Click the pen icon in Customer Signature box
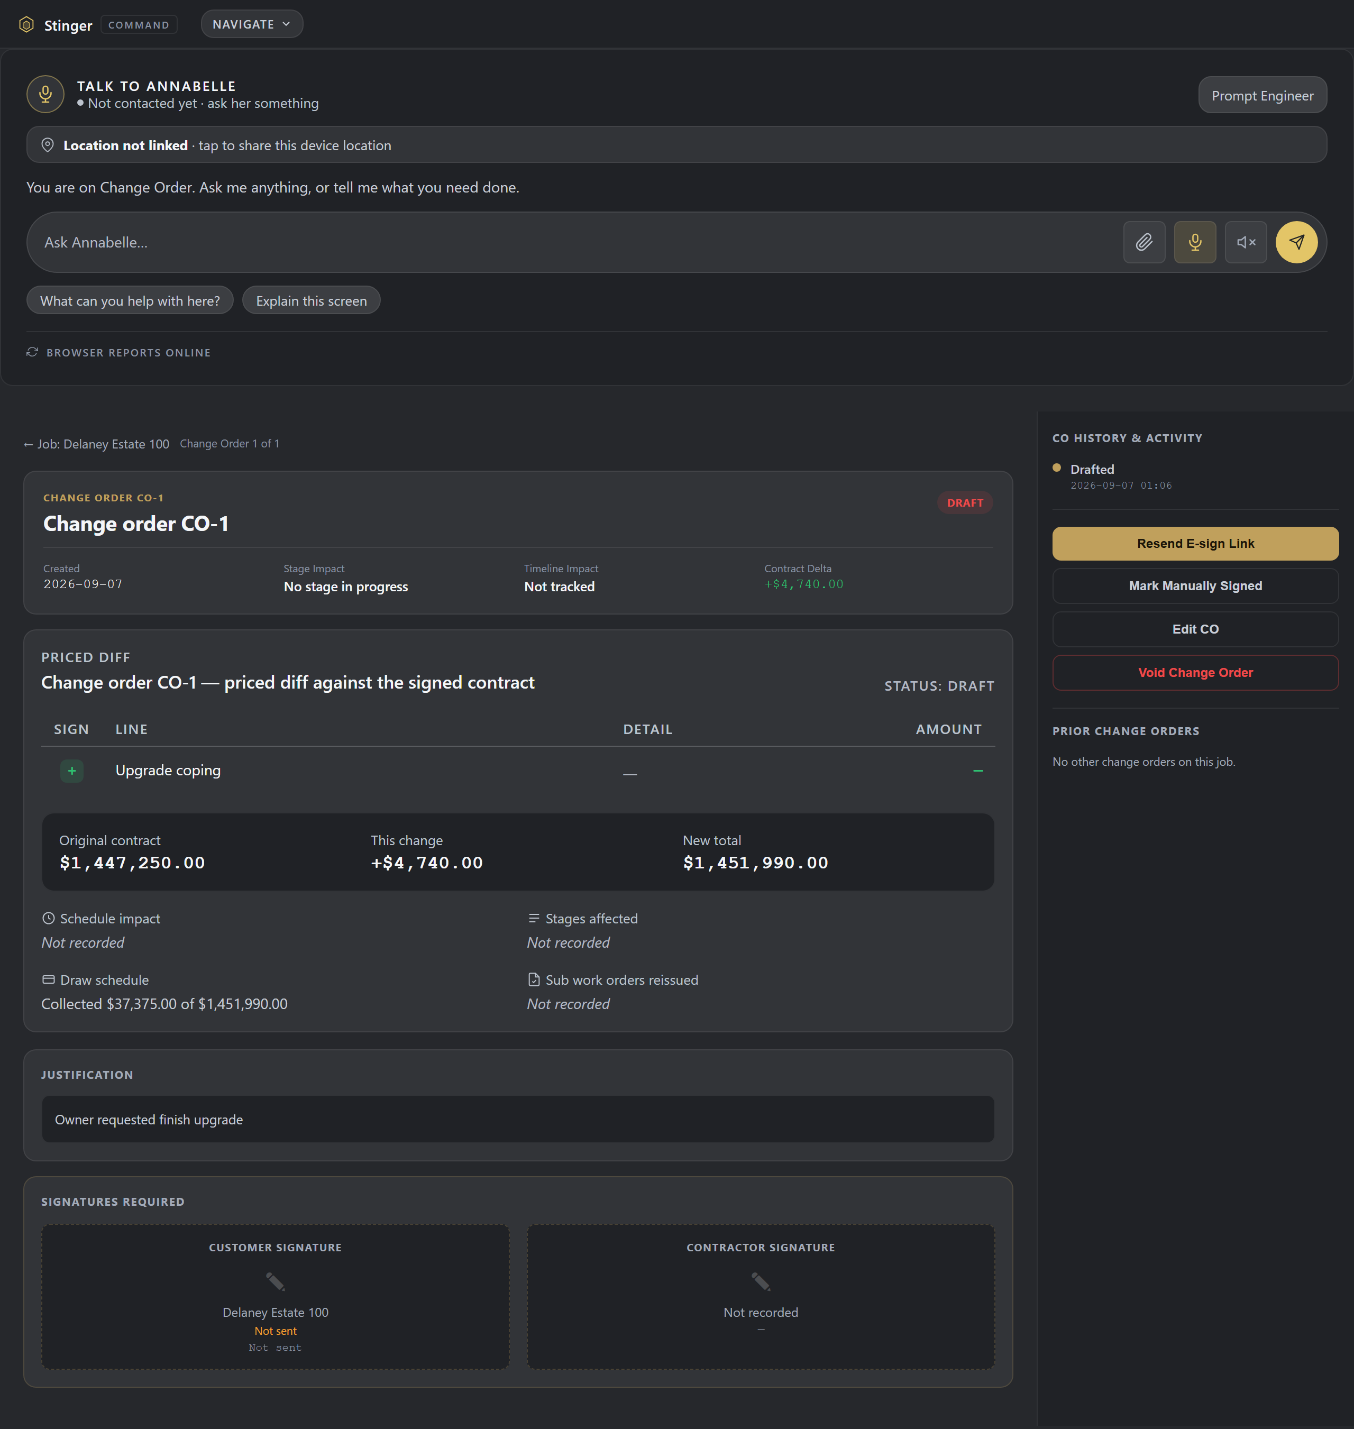 pyautogui.click(x=275, y=1281)
